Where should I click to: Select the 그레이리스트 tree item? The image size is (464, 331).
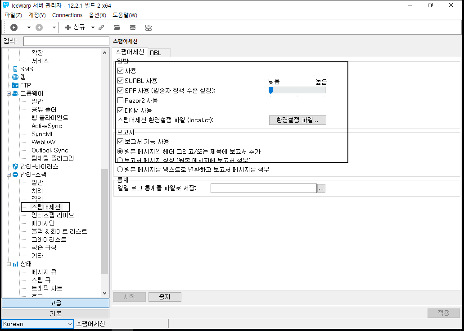pos(49,239)
